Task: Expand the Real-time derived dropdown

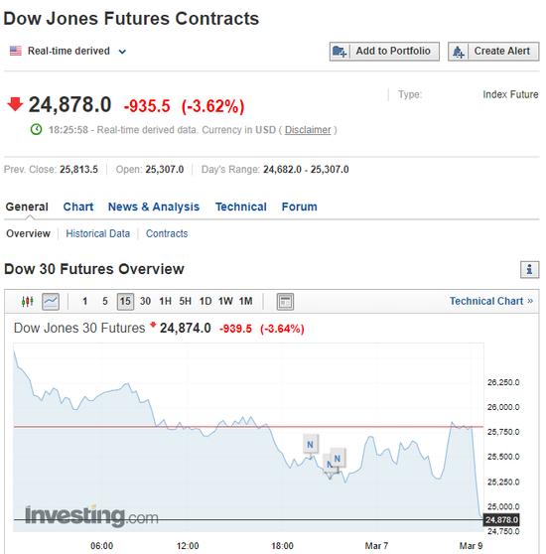Action: tap(122, 52)
